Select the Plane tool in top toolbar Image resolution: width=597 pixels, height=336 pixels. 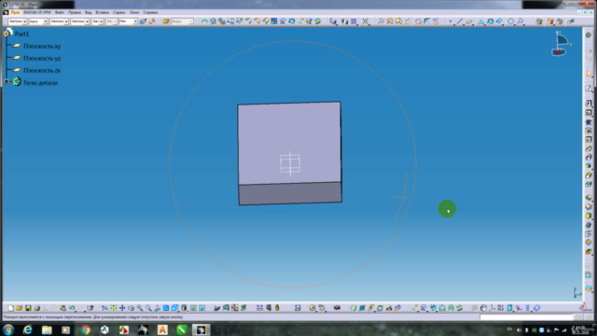pyautogui.click(x=469, y=21)
